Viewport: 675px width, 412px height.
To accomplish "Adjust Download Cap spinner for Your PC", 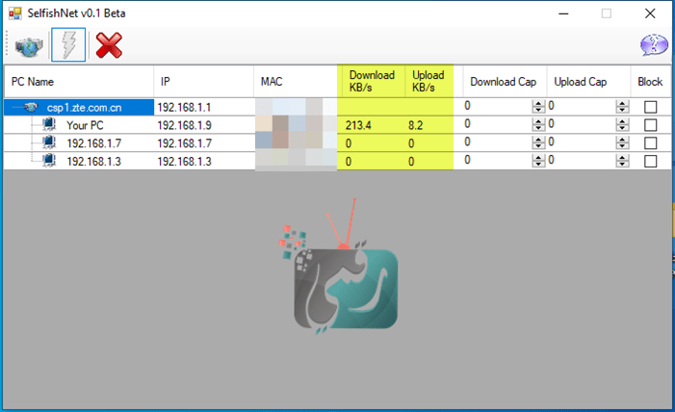I will point(538,124).
